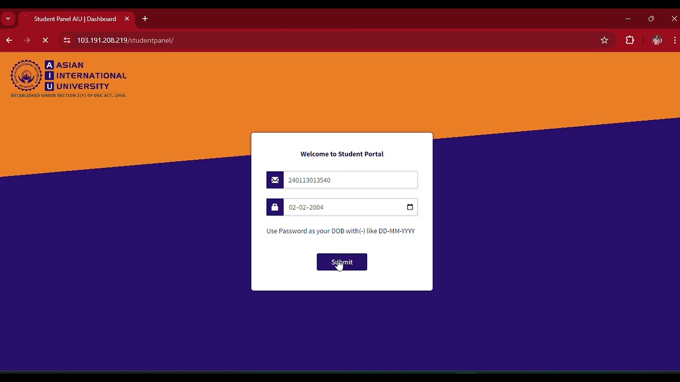This screenshot has width=680, height=382.
Task: Click the lock icon beside the password field
Action: (275, 207)
